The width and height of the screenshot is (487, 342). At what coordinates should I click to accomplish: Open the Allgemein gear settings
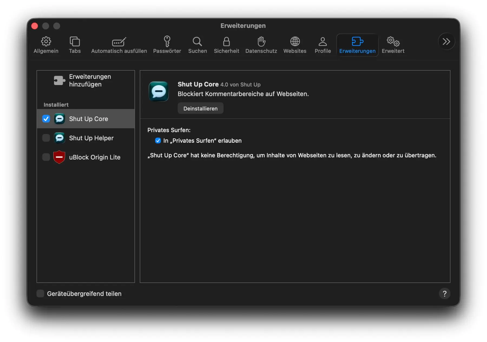(46, 45)
